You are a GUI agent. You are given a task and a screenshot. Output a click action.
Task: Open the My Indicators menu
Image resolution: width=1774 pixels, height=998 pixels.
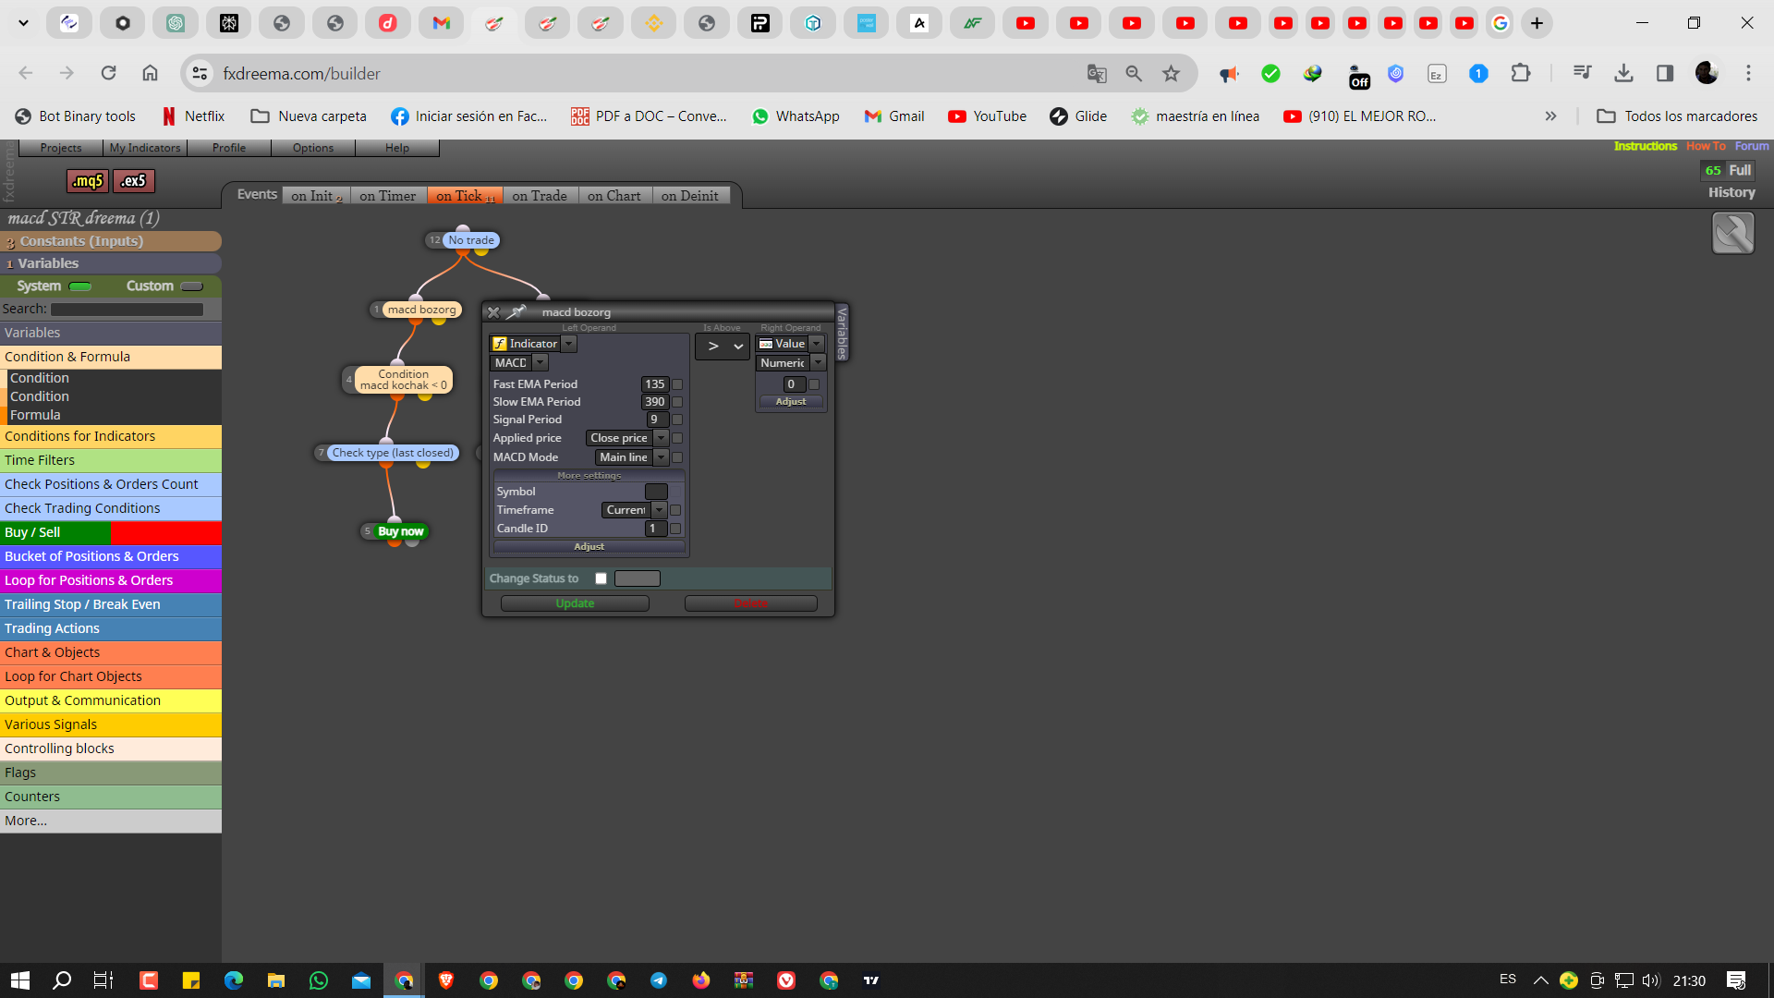coord(145,148)
